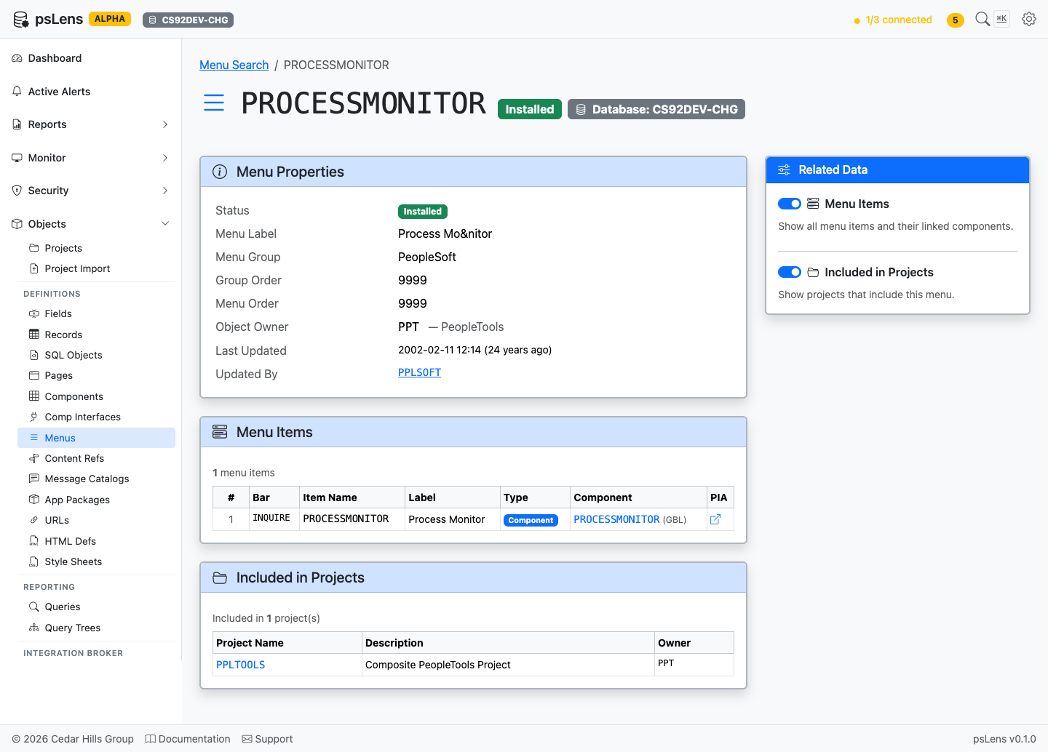This screenshot has height=752, width=1048.
Task: Go back to Menu Search breadcrumb
Action: [234, 65]
